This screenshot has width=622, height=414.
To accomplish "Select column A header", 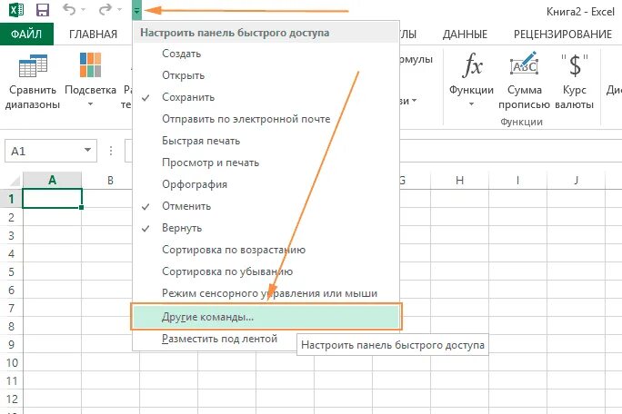I will (52, 181).
